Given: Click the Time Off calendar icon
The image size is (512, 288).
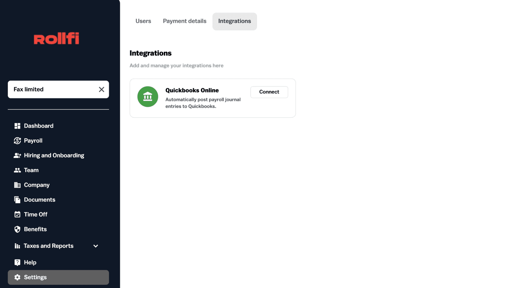Looking at the screenshot, I should click(x=17, y=214).
